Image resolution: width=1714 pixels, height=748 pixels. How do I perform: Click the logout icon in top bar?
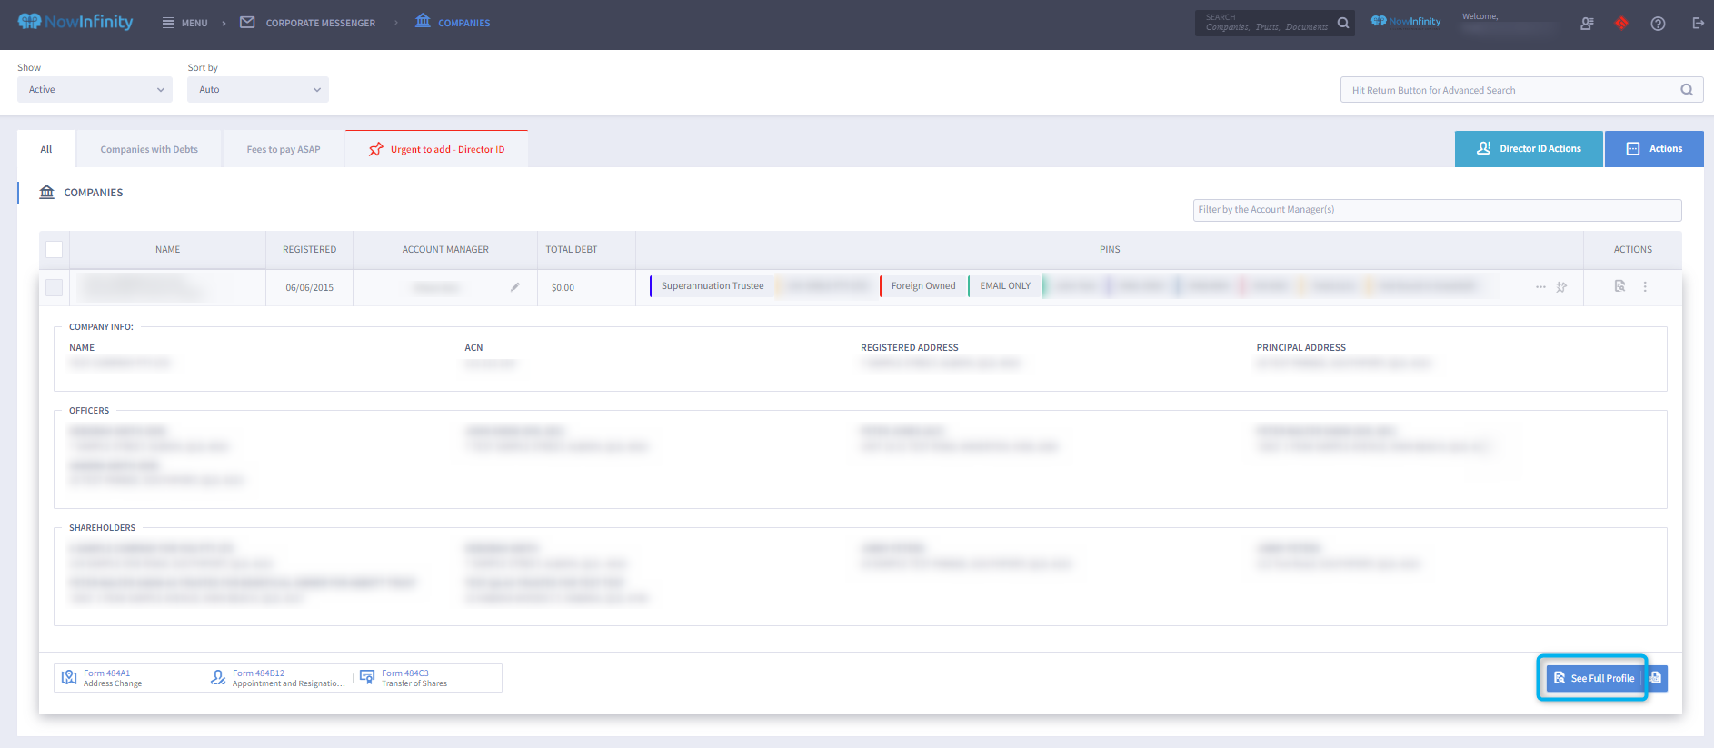point(1698,24)
